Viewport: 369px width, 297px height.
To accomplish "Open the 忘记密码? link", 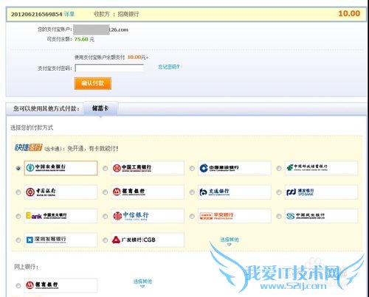I will 169,67.
